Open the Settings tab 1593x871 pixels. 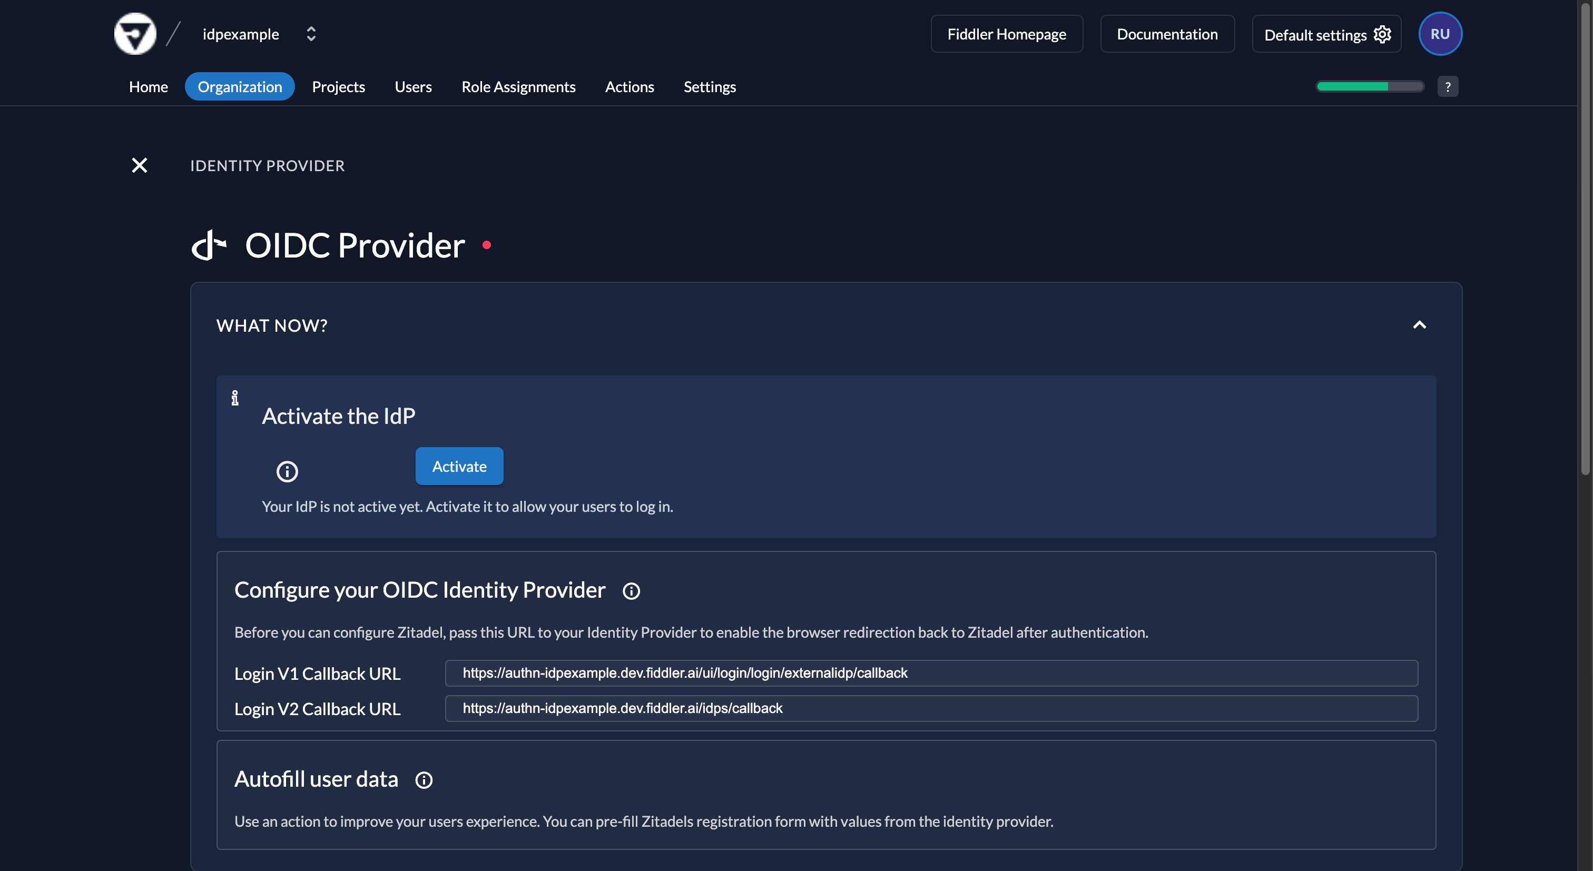click(x=709, y=86)
